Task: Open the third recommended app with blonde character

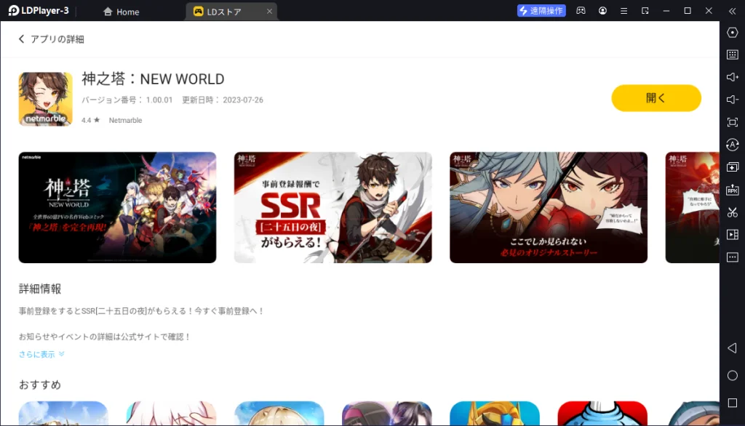Action: coord(279,413)
